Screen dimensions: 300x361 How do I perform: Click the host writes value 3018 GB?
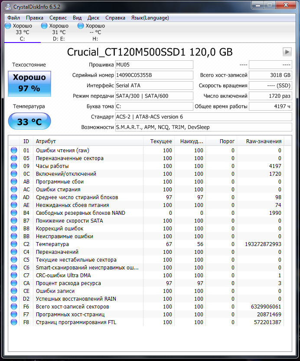point(271,75)
